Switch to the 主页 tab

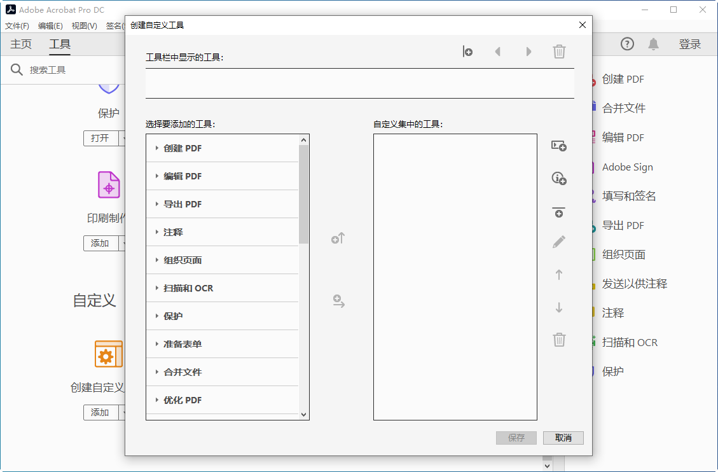click(x=21, y=44)
